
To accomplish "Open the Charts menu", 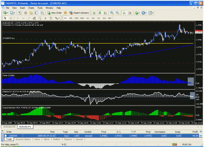I will click(31, 8).
